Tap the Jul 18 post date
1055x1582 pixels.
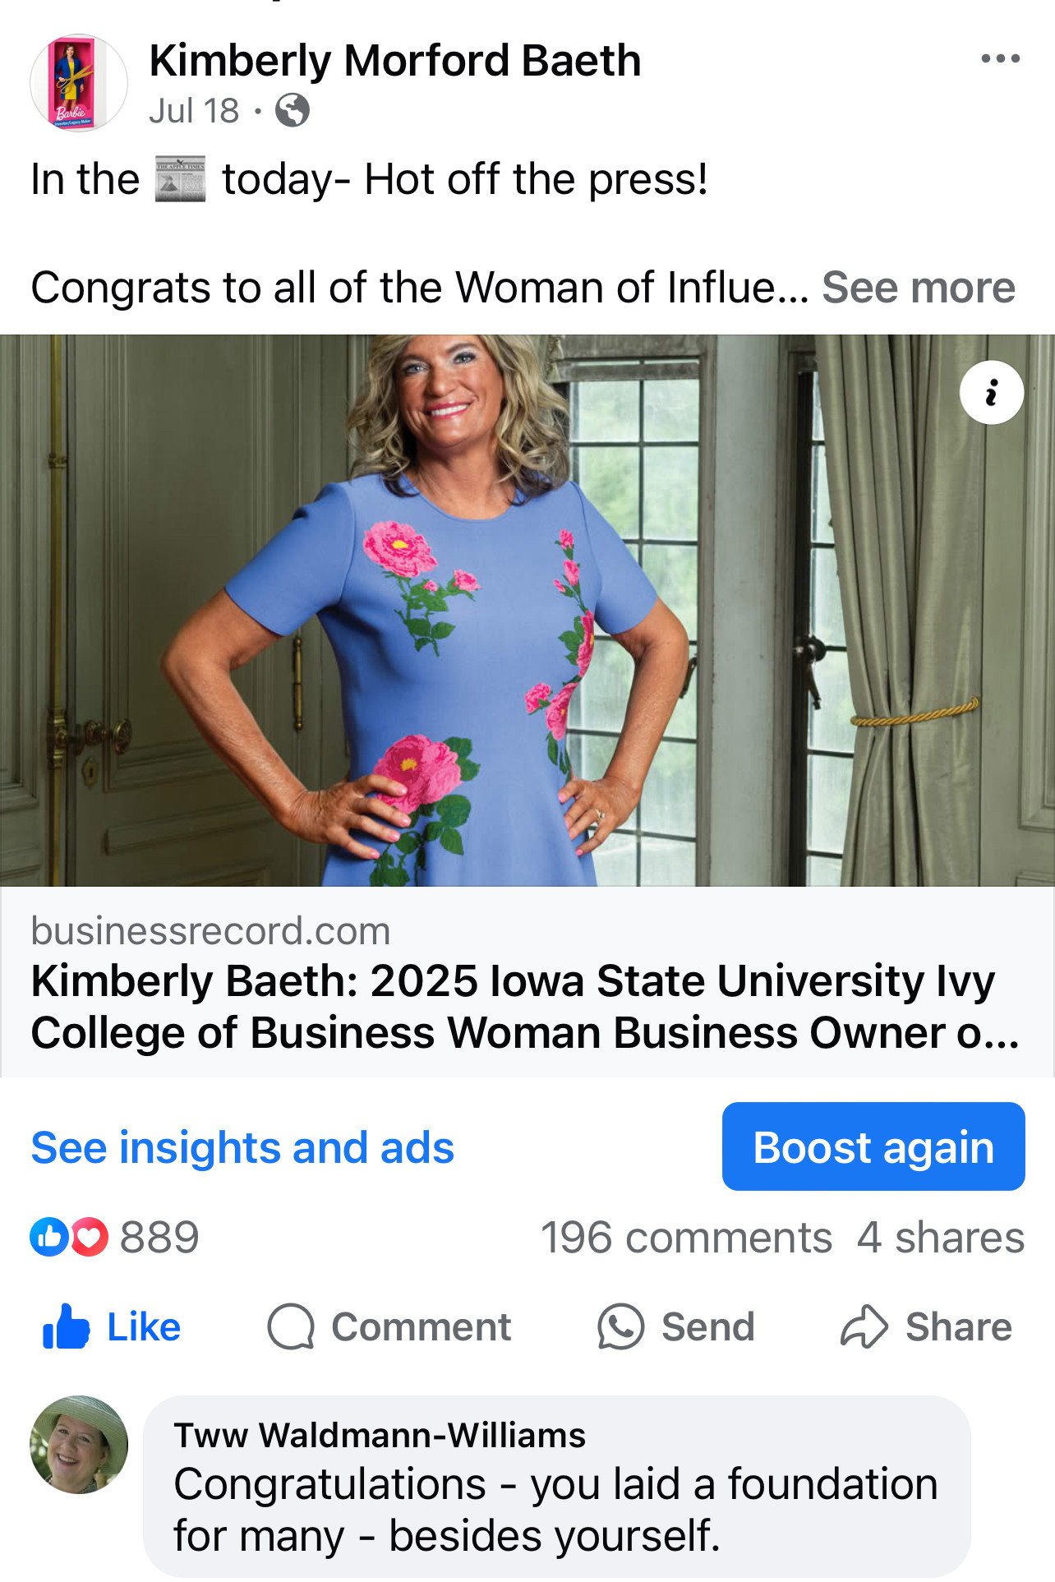[x=194, y=111]
